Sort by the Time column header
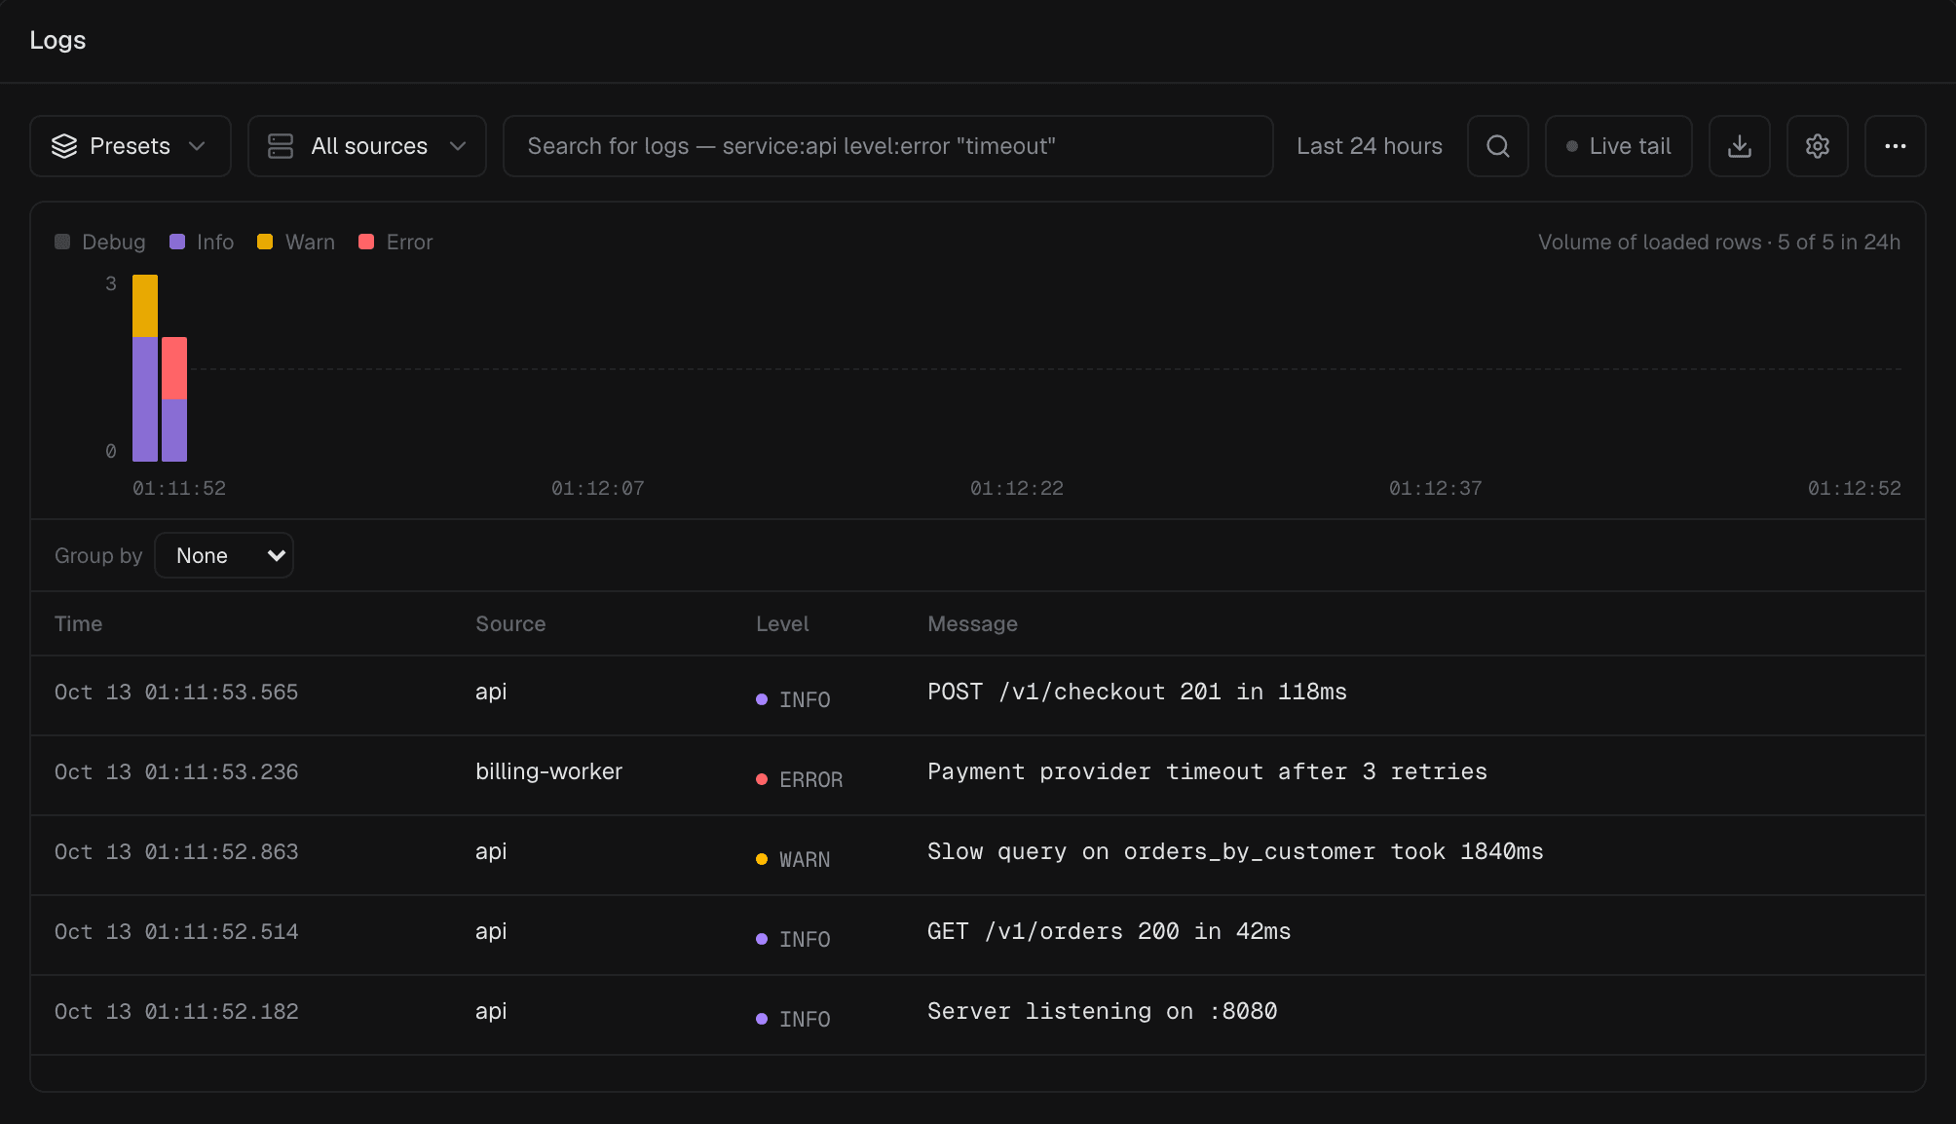The width and height of the screenshot is (1956, 1124). (78, 623)
